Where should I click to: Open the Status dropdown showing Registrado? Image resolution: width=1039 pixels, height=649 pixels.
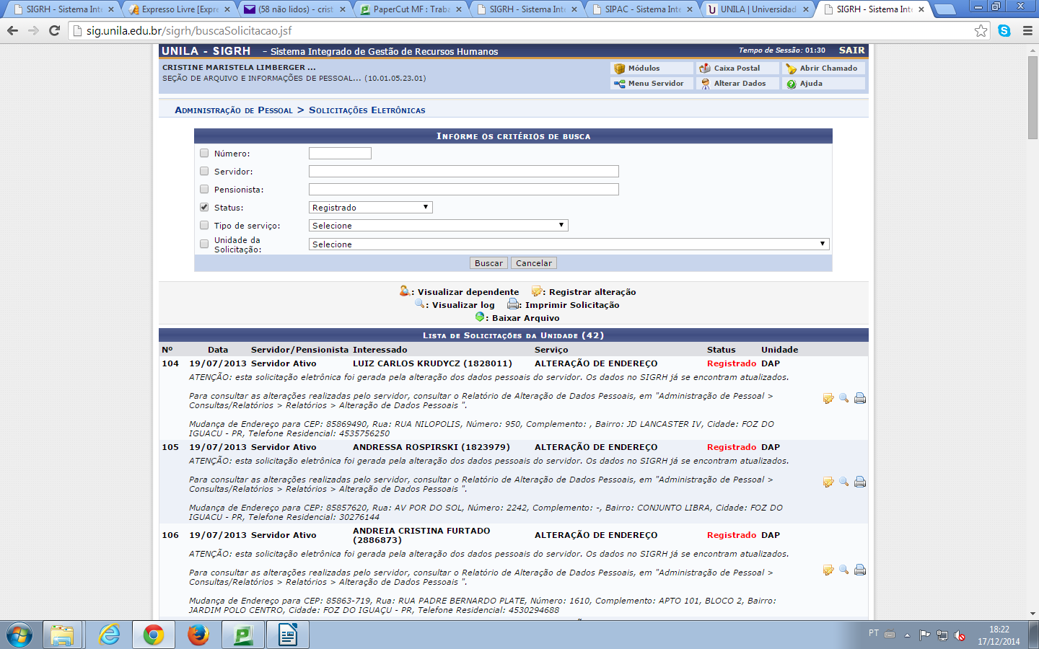[x=370, y=207]
